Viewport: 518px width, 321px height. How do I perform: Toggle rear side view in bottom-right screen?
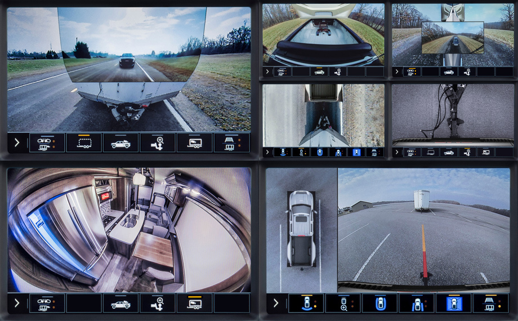pos(416,304)
